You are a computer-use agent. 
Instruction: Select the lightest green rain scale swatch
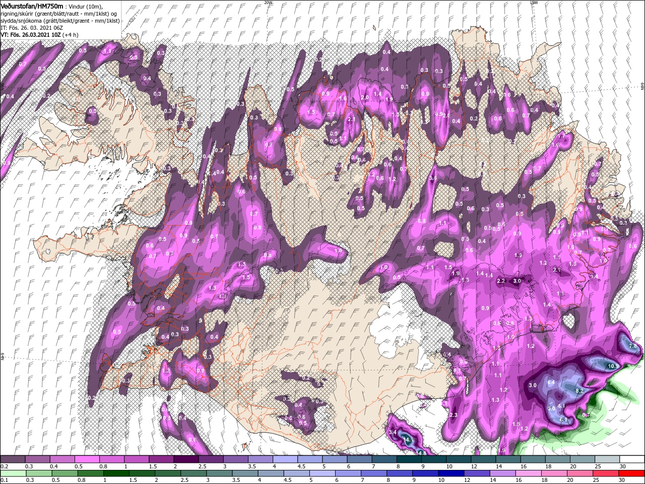point(13,473)
